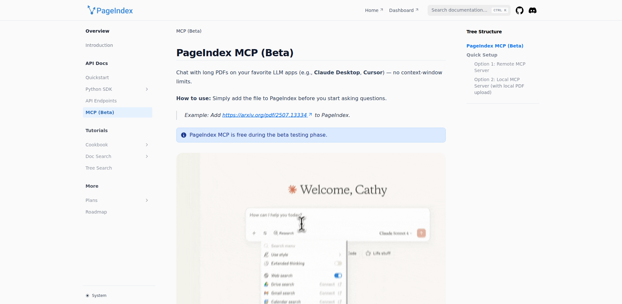Jump to Option 1: Remote MCP Server
The width and height of the screenshot is (622, 304).
(500, 67)
